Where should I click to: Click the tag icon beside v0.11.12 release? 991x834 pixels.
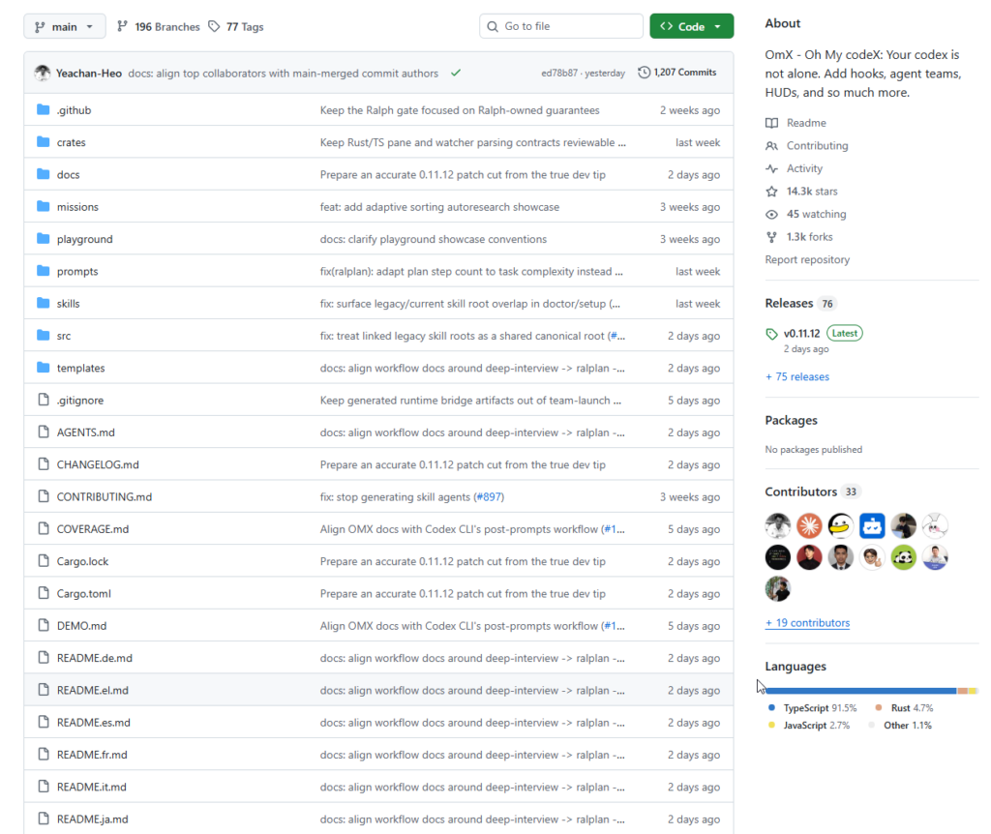(771, 334)
